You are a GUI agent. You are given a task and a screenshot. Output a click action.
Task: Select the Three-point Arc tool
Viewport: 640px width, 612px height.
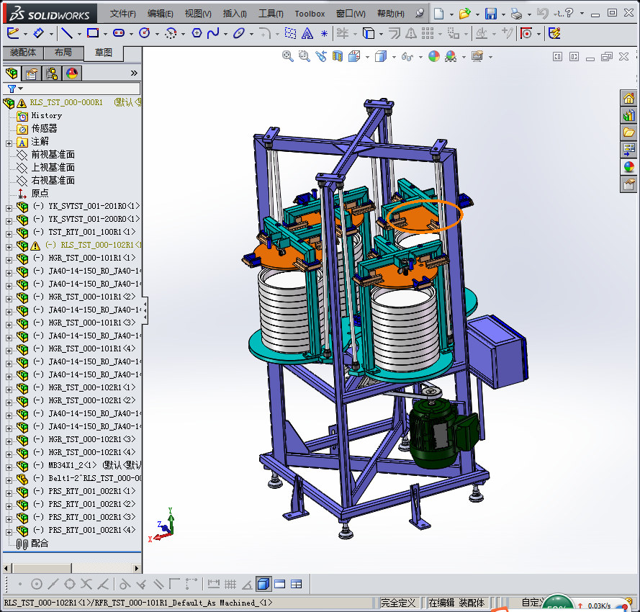tap(171, 33)
